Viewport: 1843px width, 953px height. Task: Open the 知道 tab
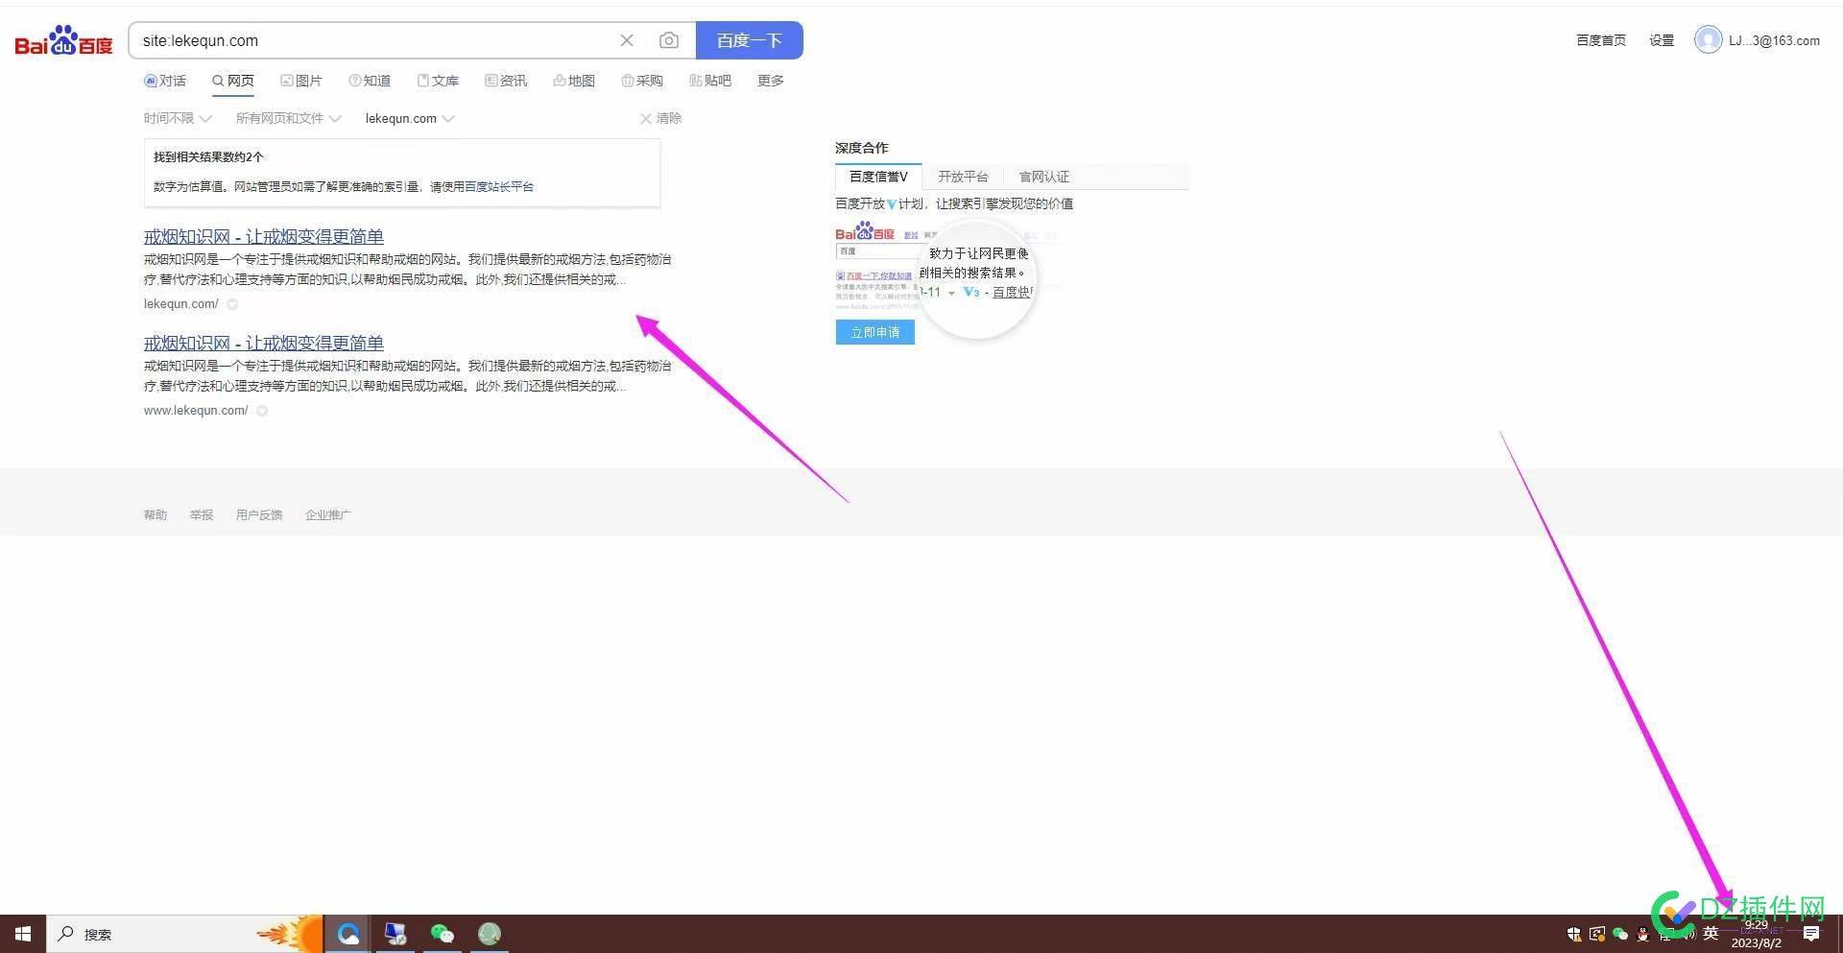(x=370, y=81)
